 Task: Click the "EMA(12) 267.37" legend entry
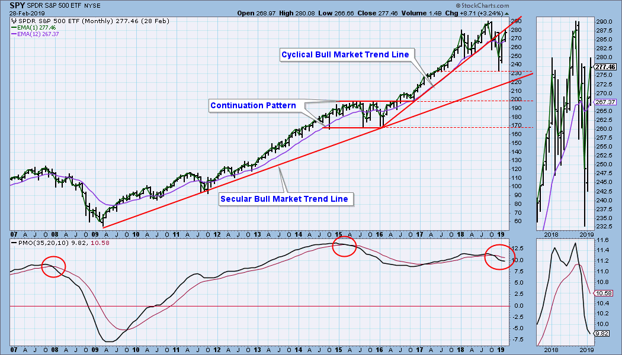38,34
